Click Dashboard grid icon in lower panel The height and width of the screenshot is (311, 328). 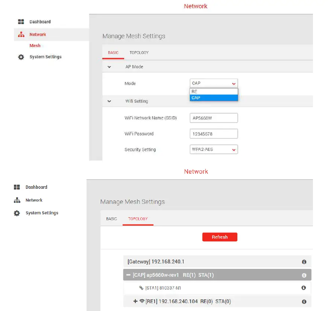click(17, 187)
